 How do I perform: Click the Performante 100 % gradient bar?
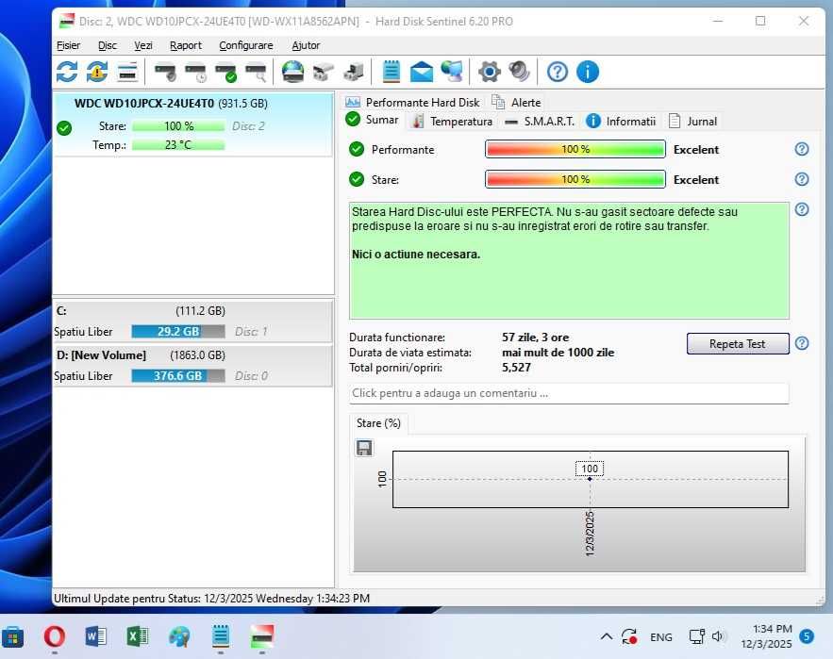tap(575, 149)
